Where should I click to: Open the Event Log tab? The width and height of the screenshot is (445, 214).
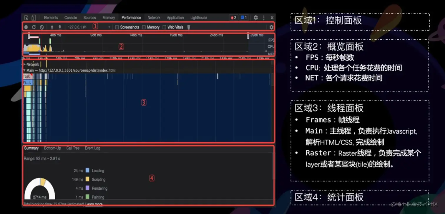92,148
